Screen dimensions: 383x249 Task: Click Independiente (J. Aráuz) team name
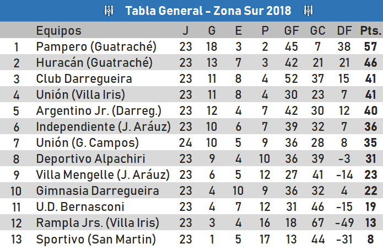(x=103, y=126)
